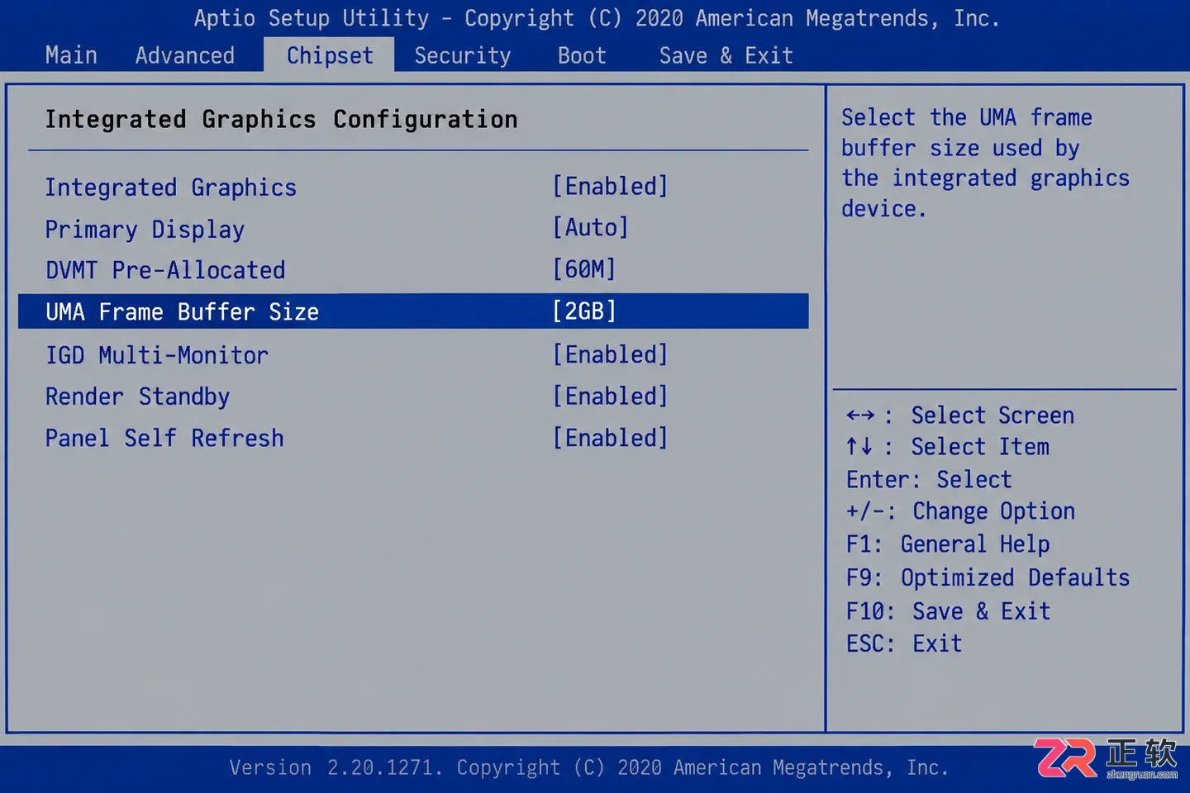
Task: Click the ESC: Exit key hint
Action: coord(904,643)
